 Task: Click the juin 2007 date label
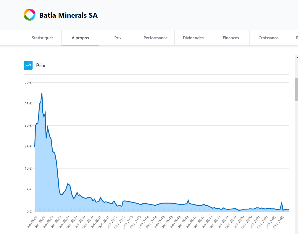(x=32, y=222)
